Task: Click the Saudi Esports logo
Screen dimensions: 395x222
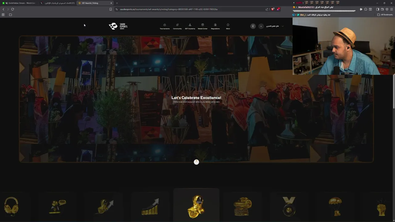Action: tap(118, 26)
